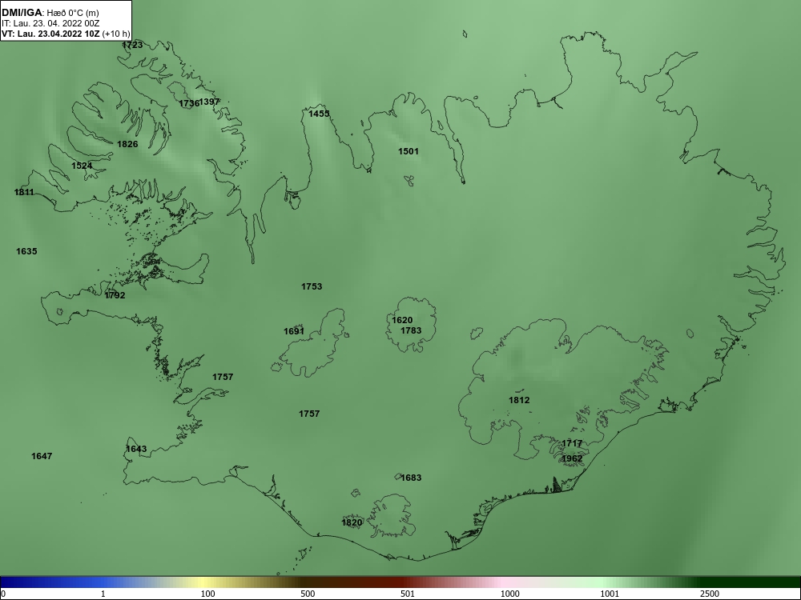Click the 100 label on the color scale
The height and width of the screenshot is (600, 801).
click(207, 594)
